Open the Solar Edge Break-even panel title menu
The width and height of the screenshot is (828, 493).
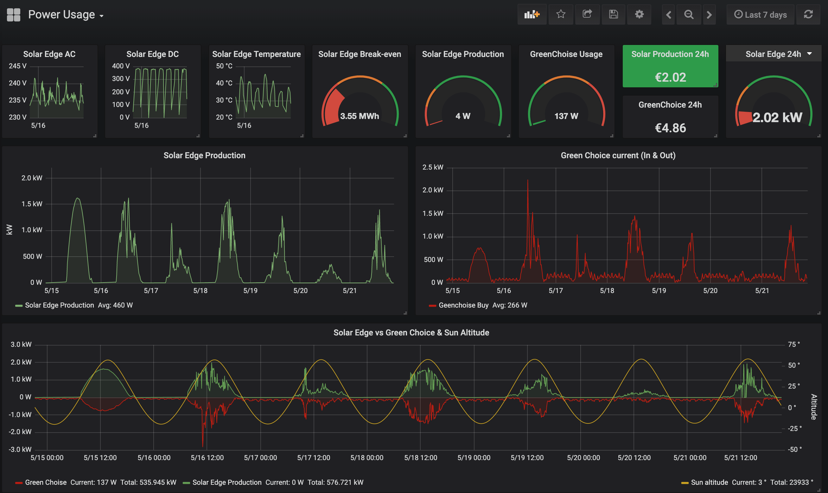coord(360,54)
